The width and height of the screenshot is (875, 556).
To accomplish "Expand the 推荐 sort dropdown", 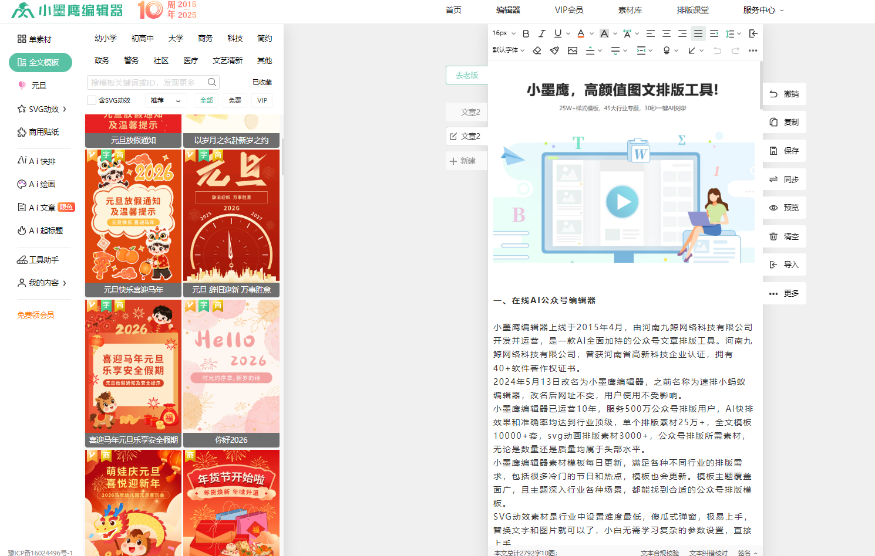I will pos(166,100).
